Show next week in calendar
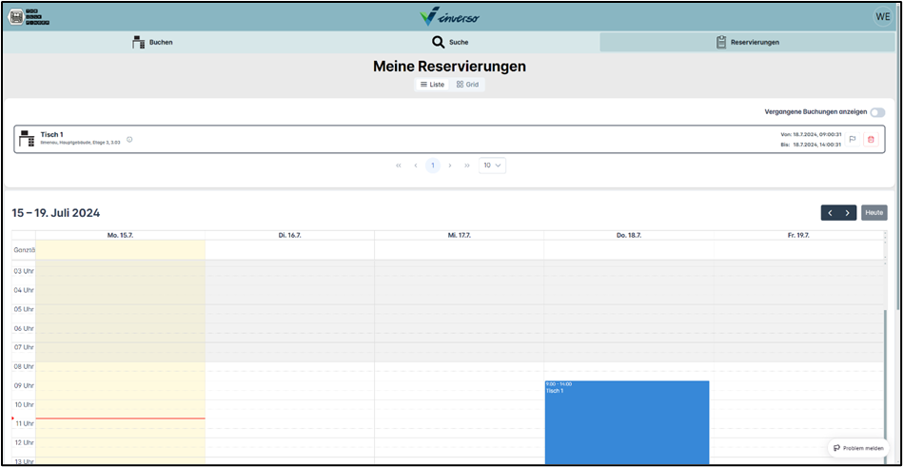Viewport: 903px width, 467px height. [x=848, y=213]
